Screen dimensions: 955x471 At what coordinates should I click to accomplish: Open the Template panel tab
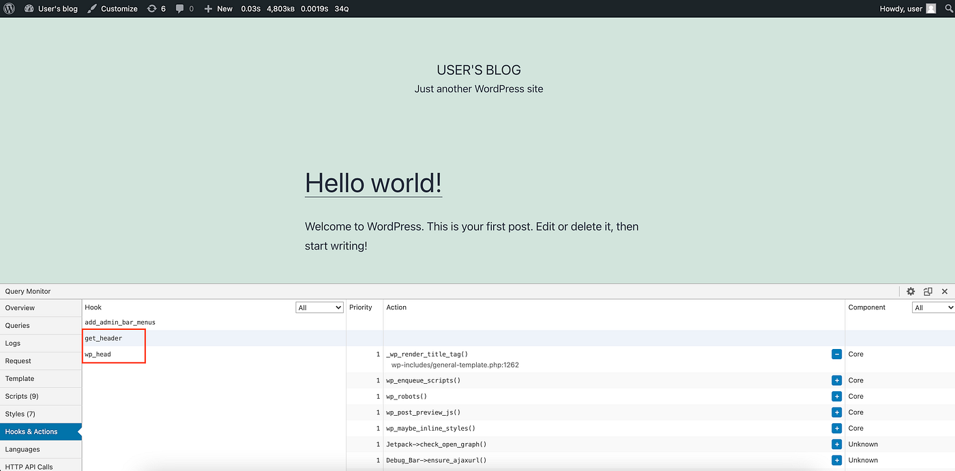20,379
